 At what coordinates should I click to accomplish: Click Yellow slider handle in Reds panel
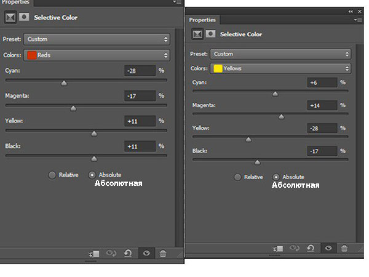pyautogui.click(x=94, y=134)
